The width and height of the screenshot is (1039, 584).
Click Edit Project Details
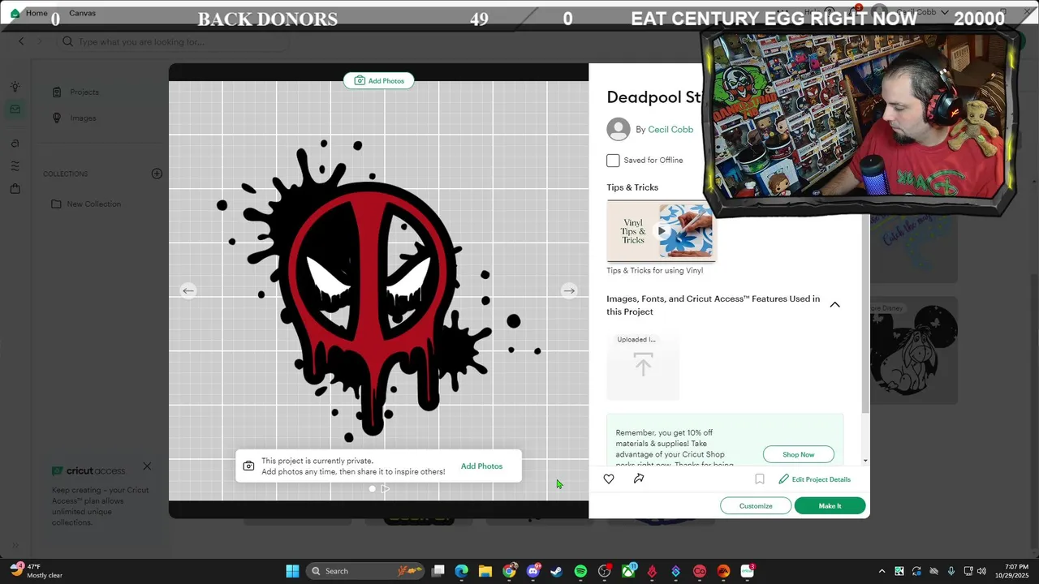coord(814,479)
